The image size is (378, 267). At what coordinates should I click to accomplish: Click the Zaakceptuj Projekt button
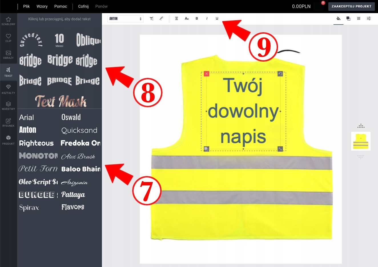point(351,6)
